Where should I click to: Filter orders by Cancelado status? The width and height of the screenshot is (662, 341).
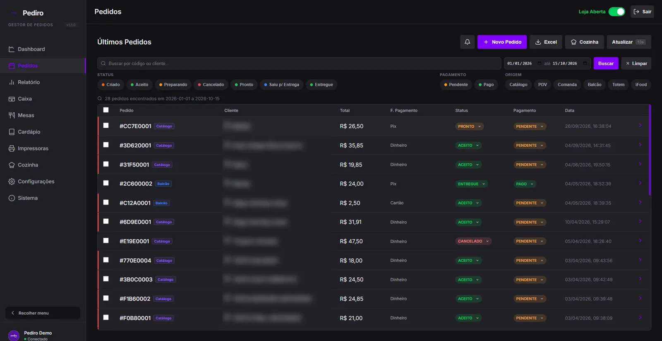pos(211,85)
